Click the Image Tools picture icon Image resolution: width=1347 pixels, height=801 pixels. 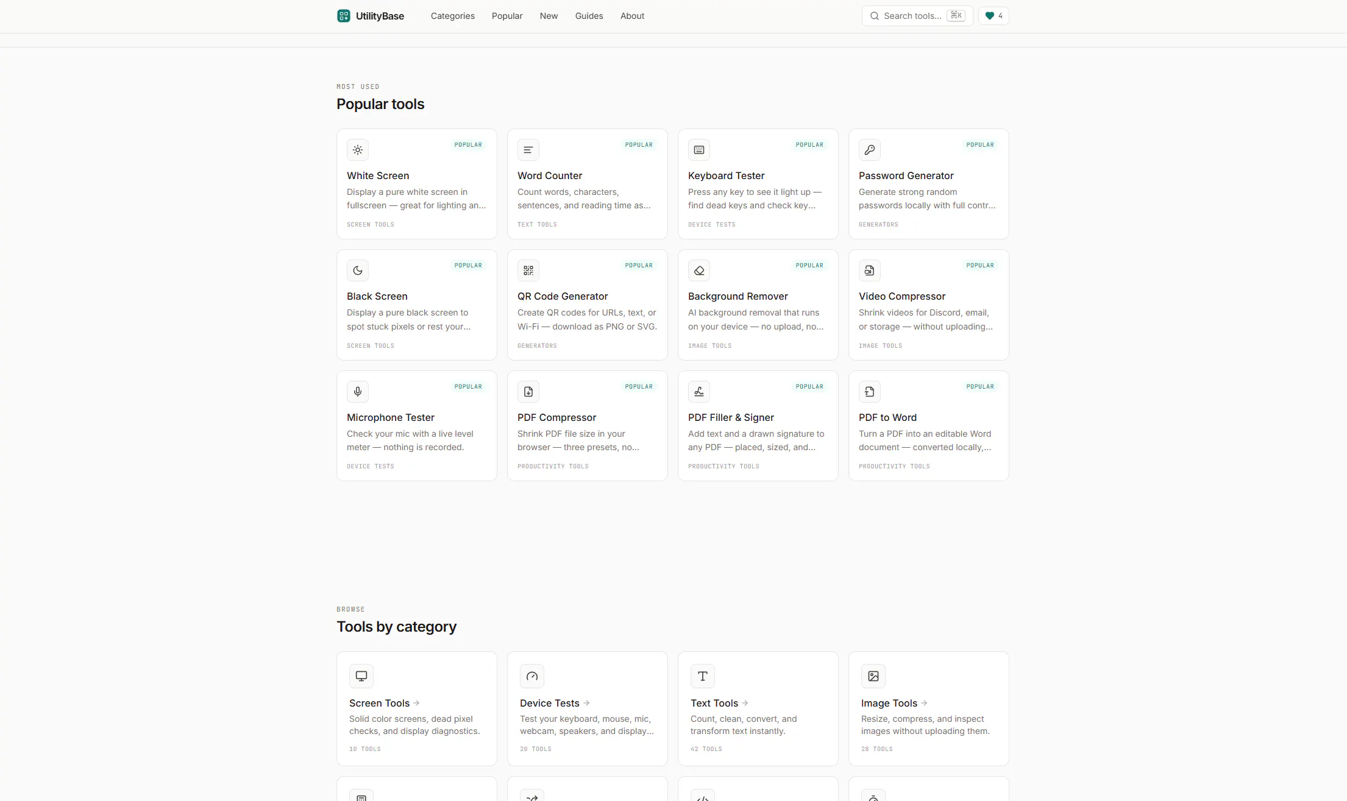[873, 676]
